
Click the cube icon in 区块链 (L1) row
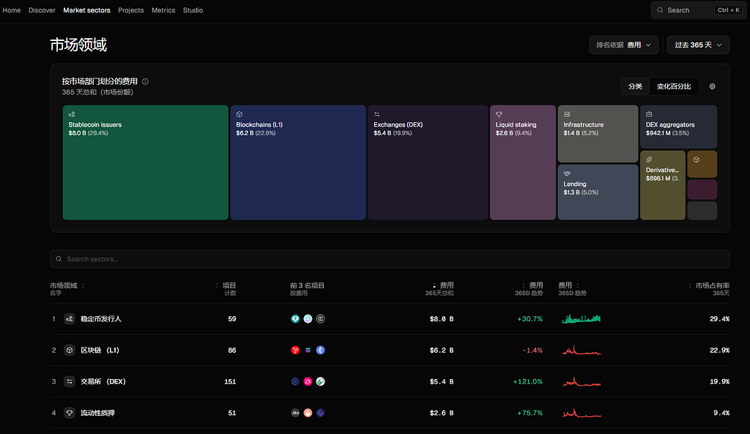pos(70,351)
